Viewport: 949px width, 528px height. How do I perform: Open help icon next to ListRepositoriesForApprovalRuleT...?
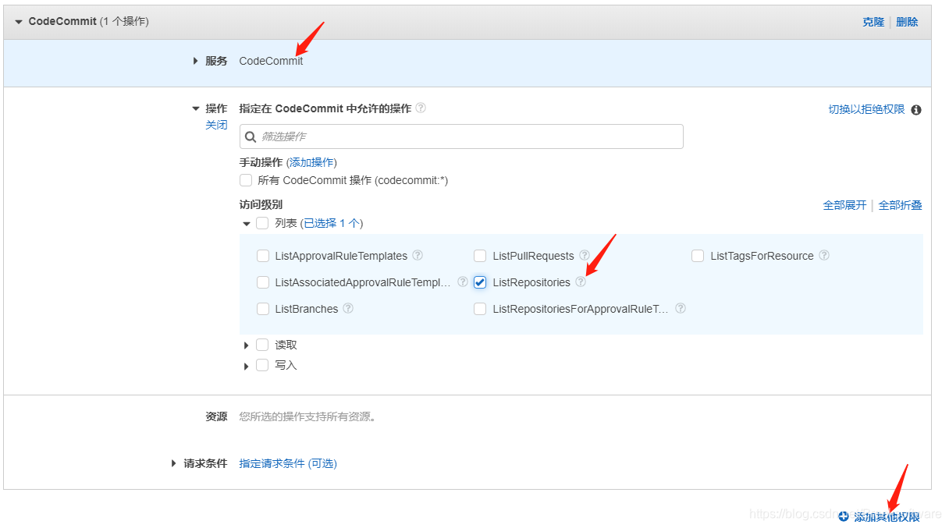(681, 308)
